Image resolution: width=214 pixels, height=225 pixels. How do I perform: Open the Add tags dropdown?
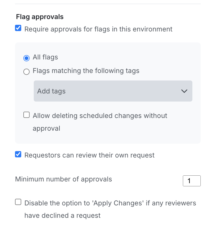[113, 91]
